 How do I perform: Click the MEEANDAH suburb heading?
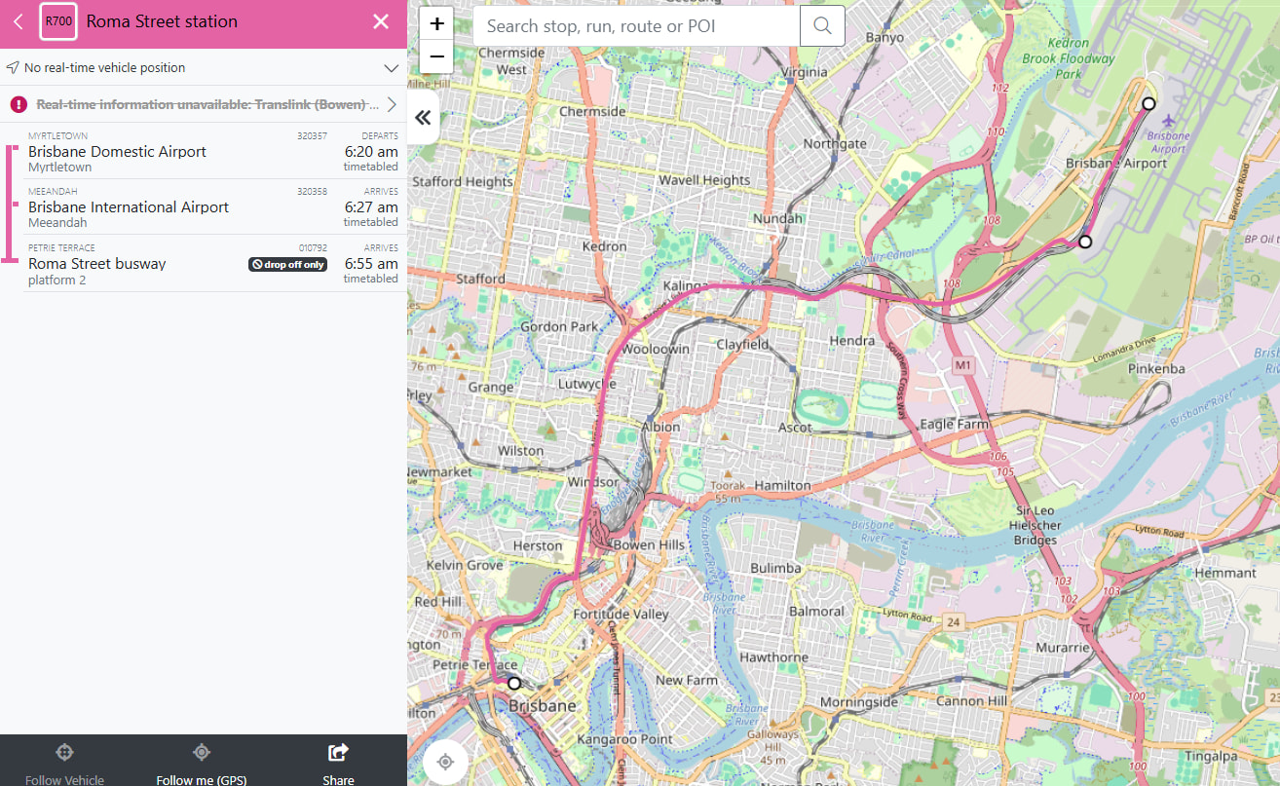(53, 192)
